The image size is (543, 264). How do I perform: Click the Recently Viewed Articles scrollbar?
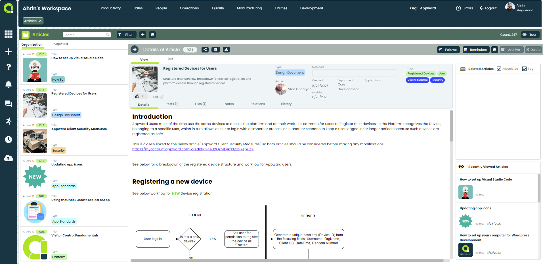click(x=539, y=188)
